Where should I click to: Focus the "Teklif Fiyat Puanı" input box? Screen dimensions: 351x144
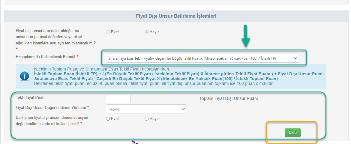point(118,99)
